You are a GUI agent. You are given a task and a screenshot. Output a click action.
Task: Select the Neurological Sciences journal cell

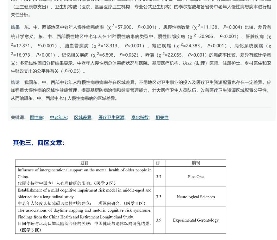coord(196,197)
